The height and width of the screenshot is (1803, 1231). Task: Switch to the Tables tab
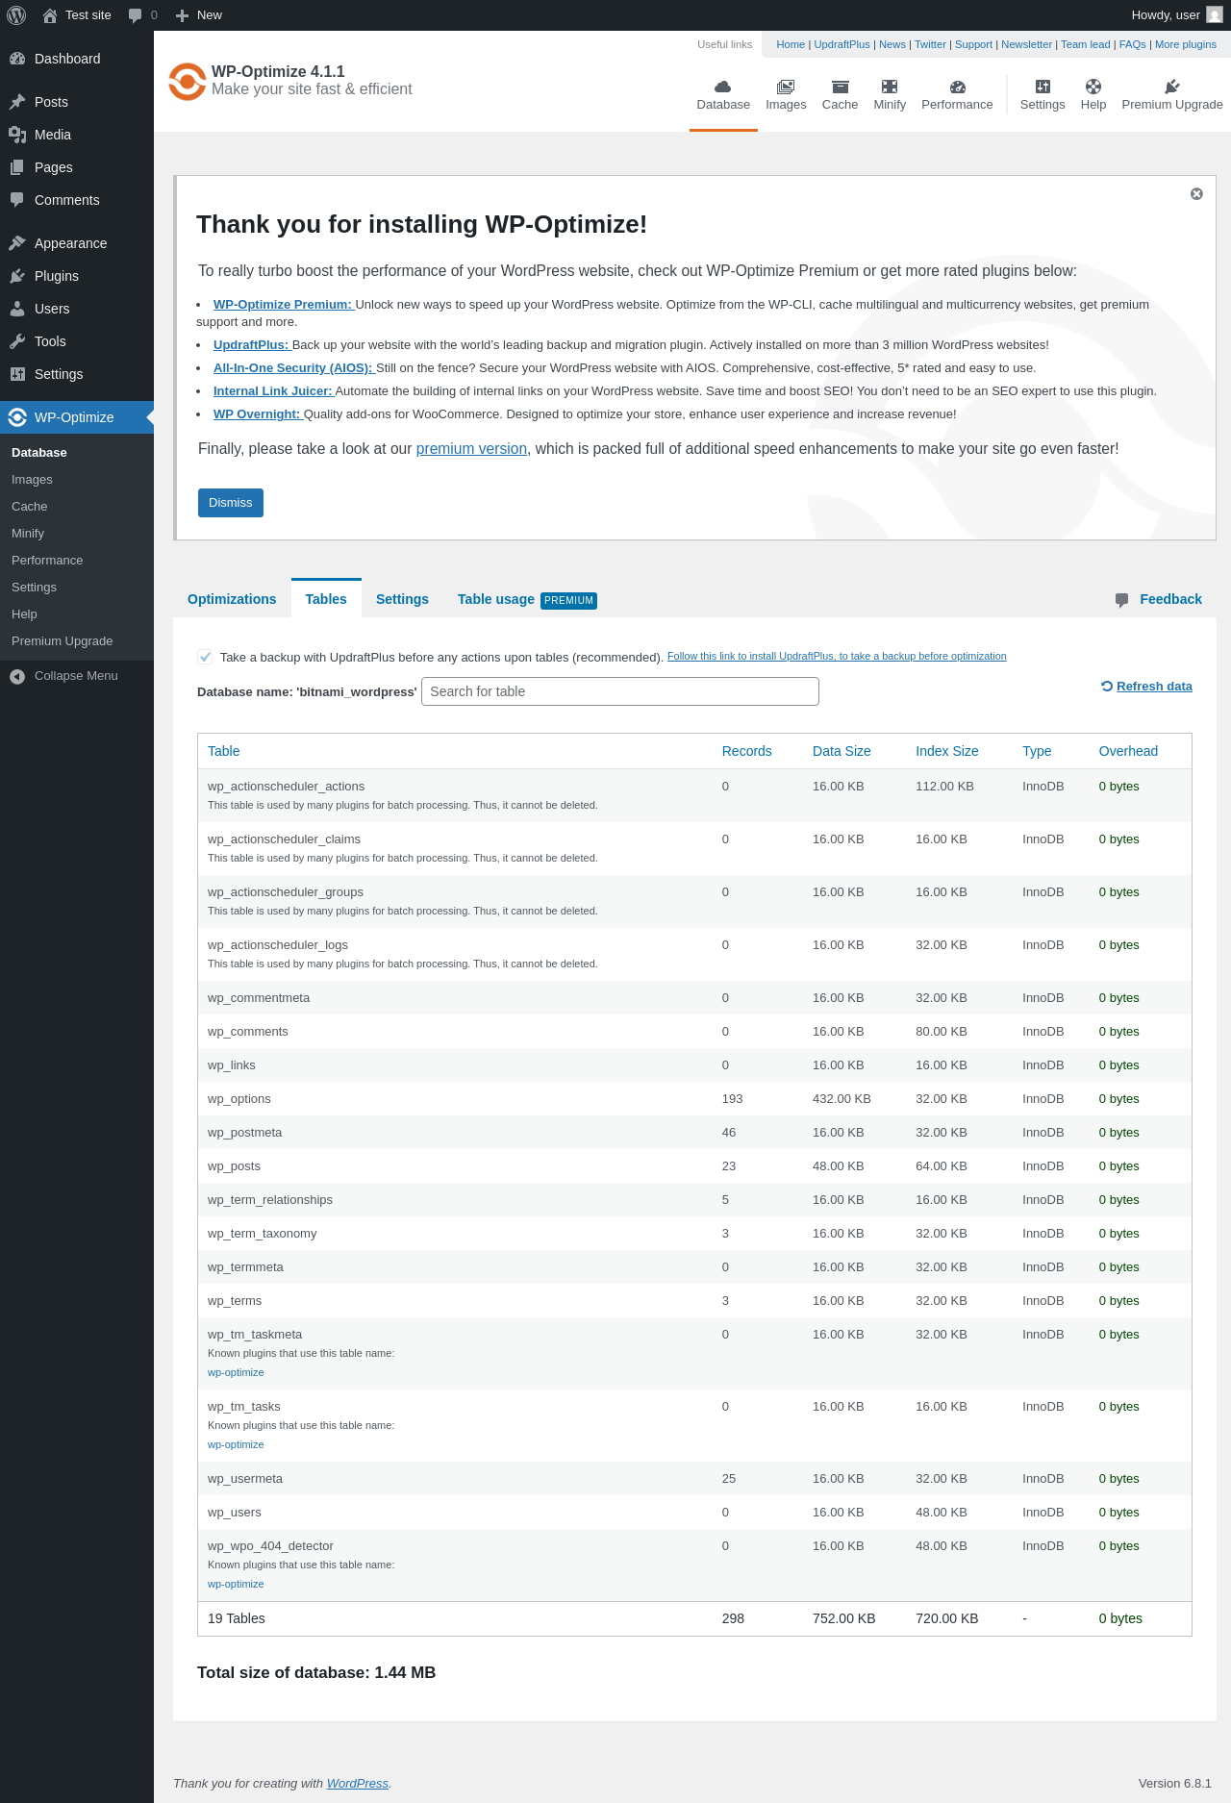tap(326, 599)
